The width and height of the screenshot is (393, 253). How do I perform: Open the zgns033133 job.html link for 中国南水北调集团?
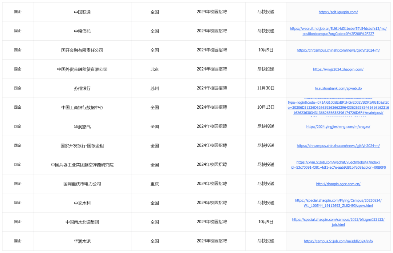click(x=338, y=222)
